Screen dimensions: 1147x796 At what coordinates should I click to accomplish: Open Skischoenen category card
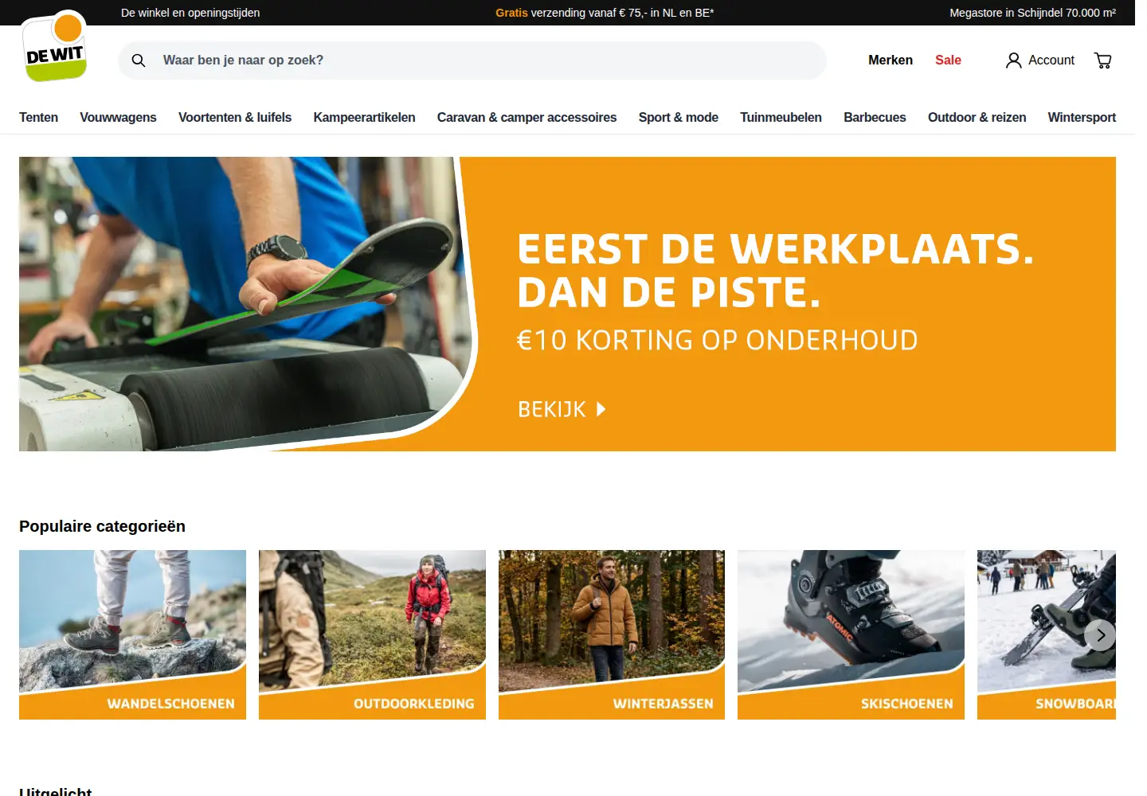[851, 634]
